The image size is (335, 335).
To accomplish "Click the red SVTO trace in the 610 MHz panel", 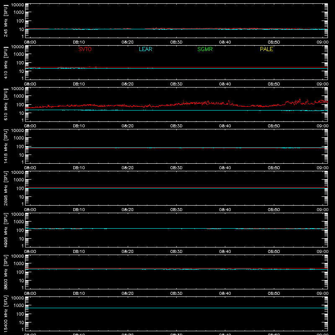I will click(176, 104).
